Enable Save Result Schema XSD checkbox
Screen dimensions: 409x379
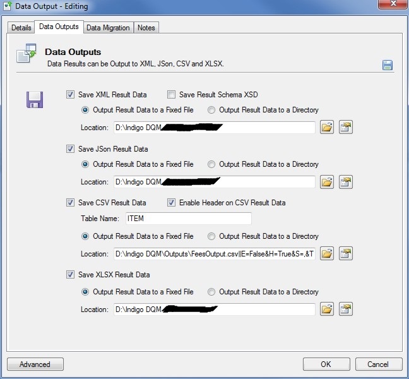pos(171,95)
